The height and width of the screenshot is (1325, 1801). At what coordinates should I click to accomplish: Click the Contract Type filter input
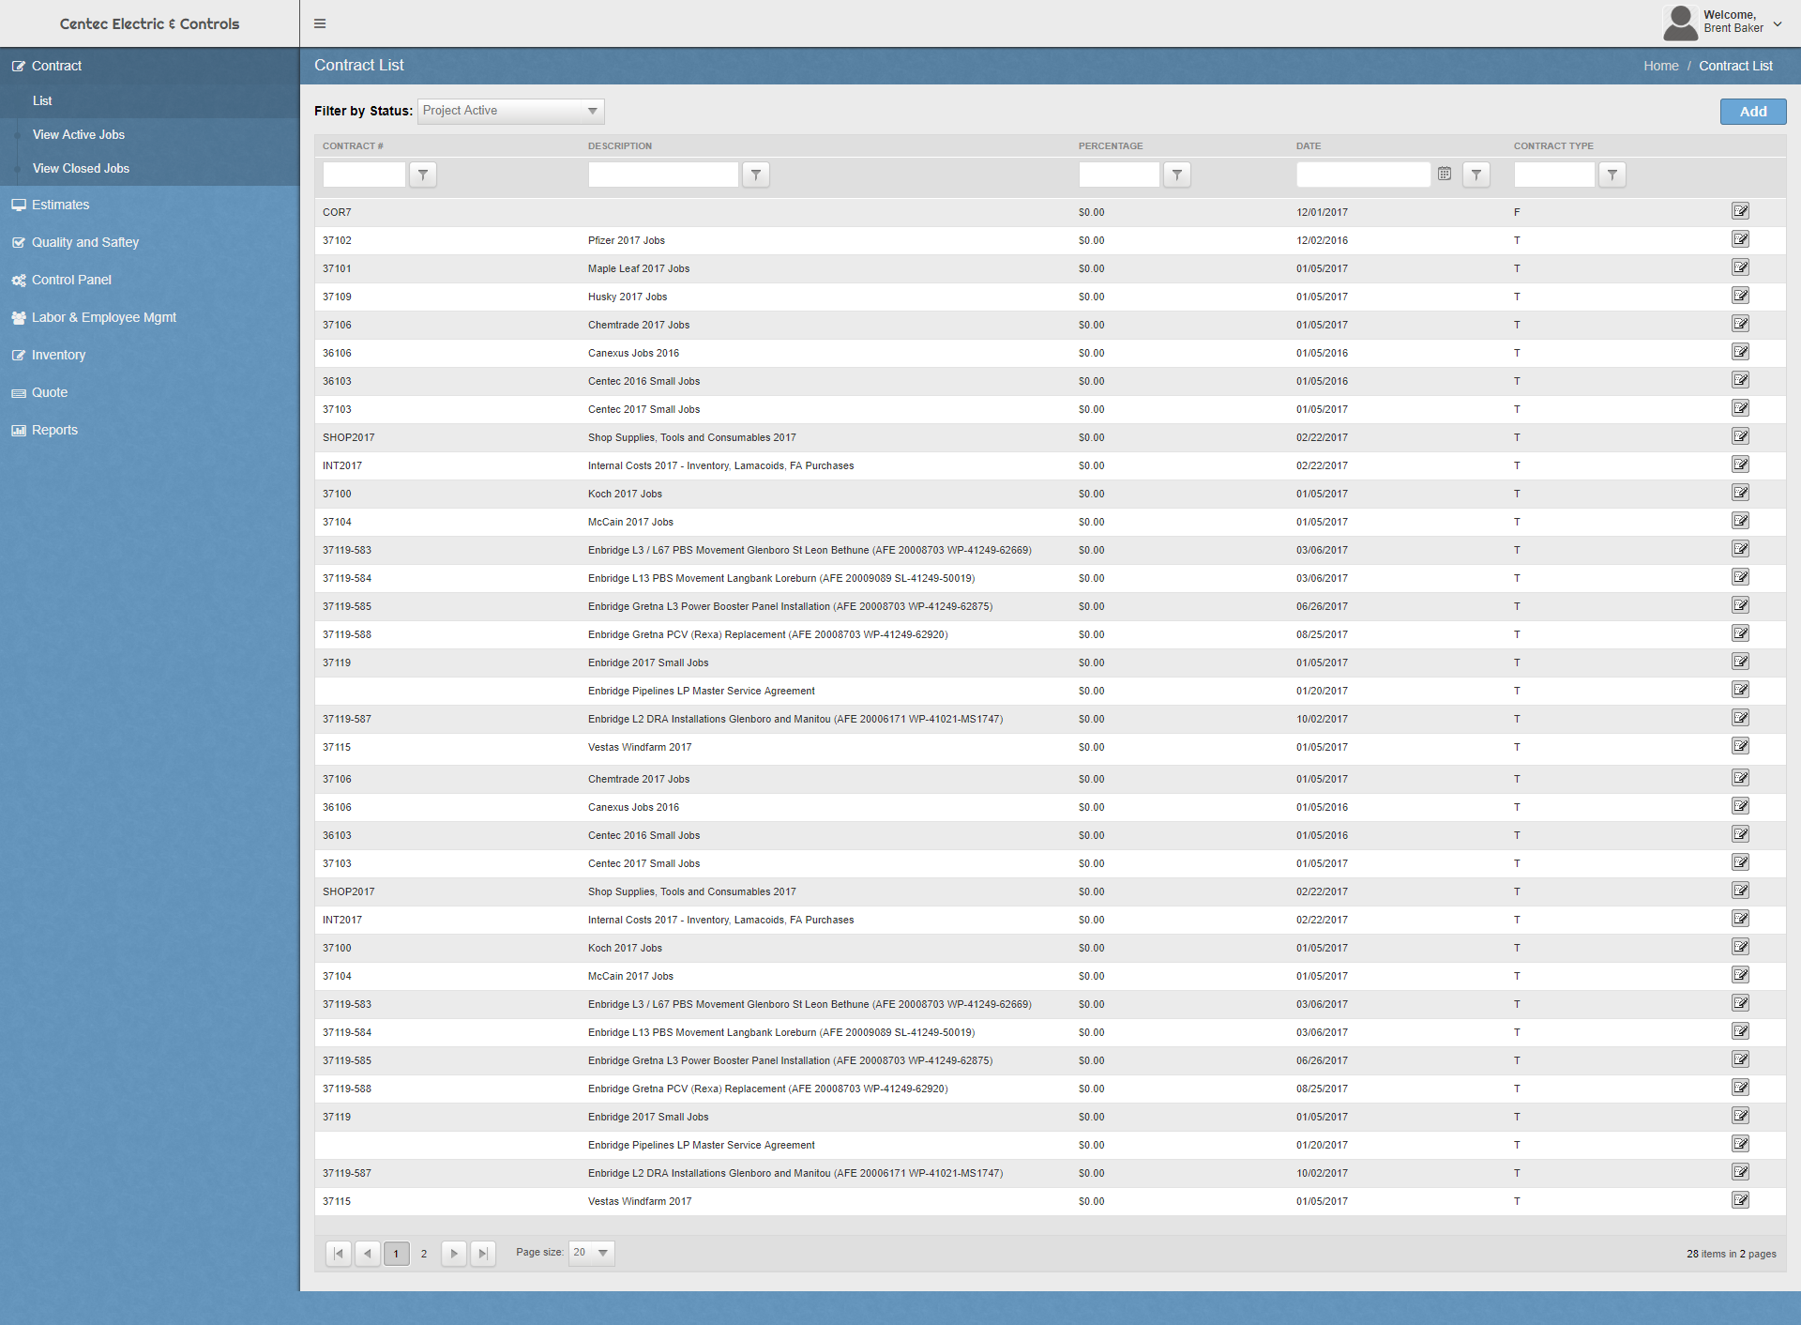(1554, 175)
